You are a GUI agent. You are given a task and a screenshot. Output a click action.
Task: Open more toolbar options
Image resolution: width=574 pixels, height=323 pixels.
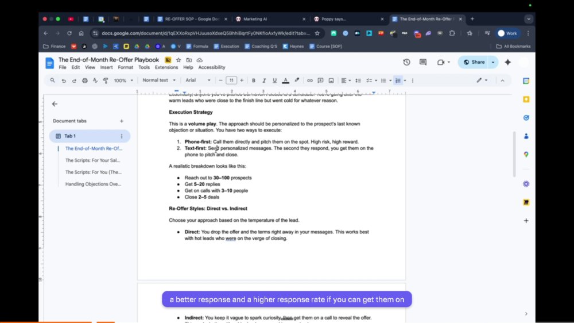(413, 80)
